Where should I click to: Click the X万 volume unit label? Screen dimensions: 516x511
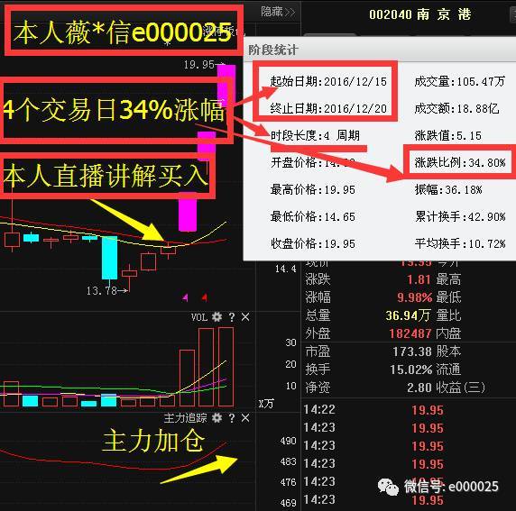[266, 403]
